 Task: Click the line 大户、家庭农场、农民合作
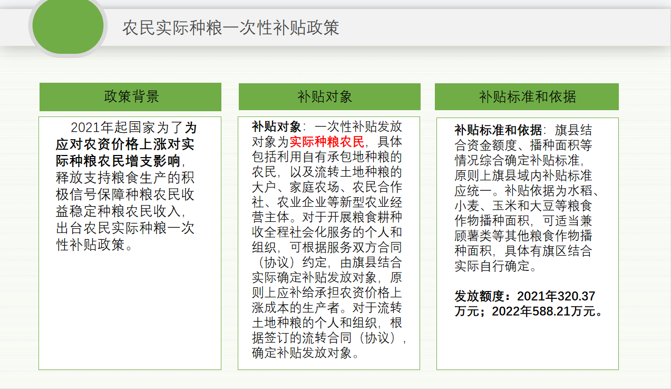click(327, 187)
